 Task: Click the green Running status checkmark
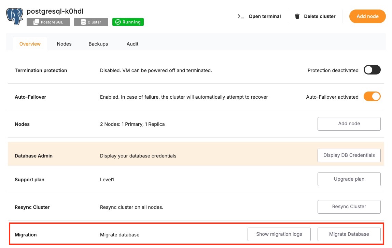[x=118, y=22]
